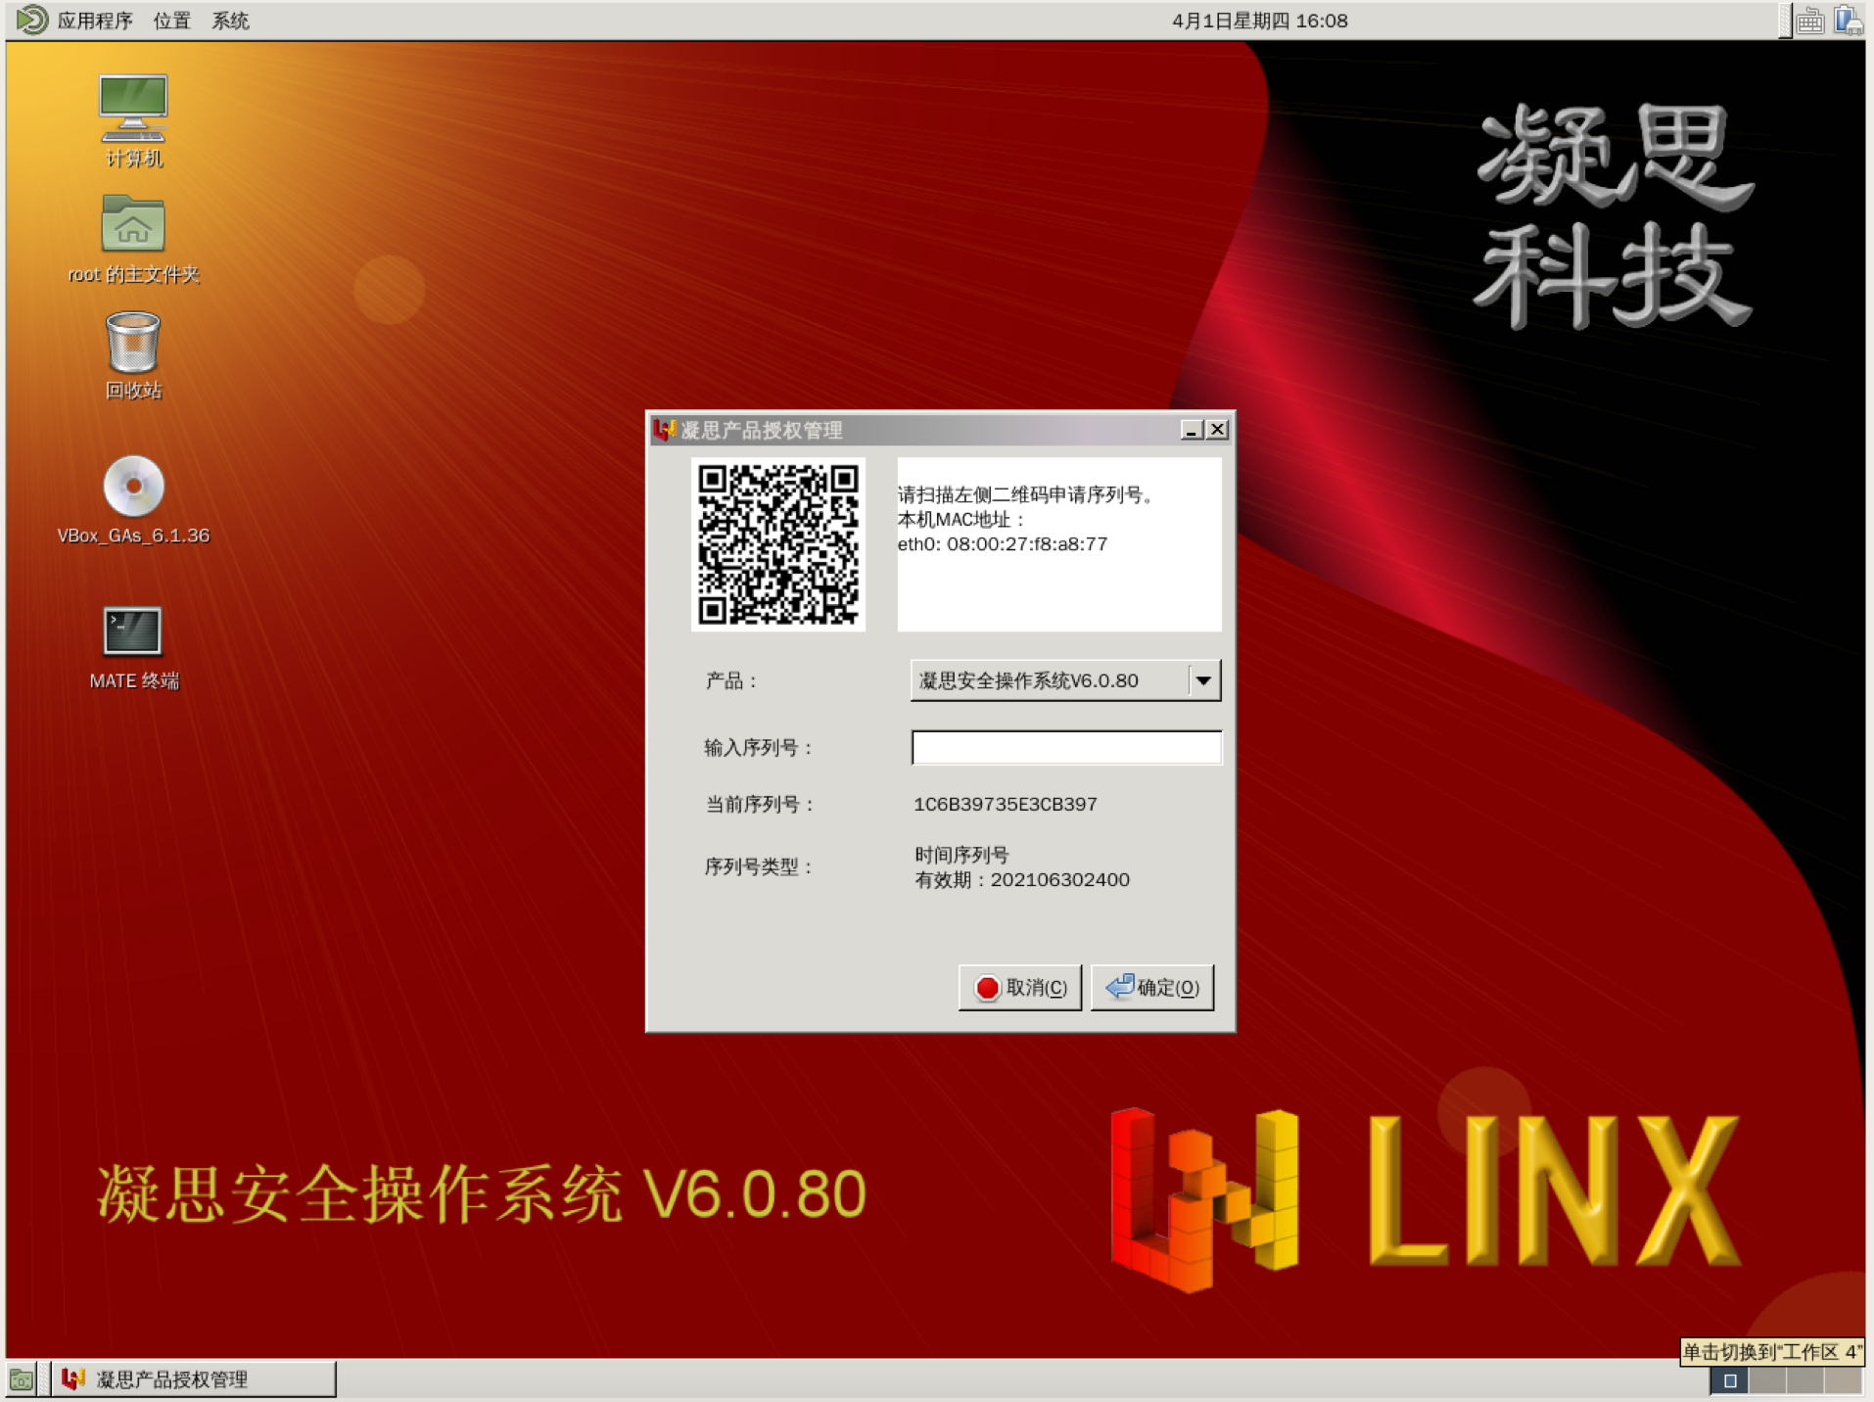Click the 凝思 logo icon in dialog title bar

pos(665,430)
